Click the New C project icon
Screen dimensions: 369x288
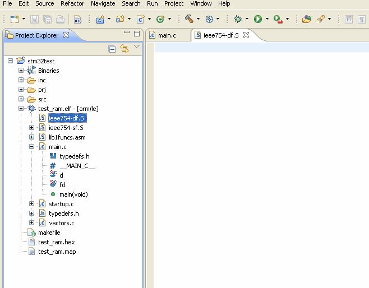tap(100, 19)
